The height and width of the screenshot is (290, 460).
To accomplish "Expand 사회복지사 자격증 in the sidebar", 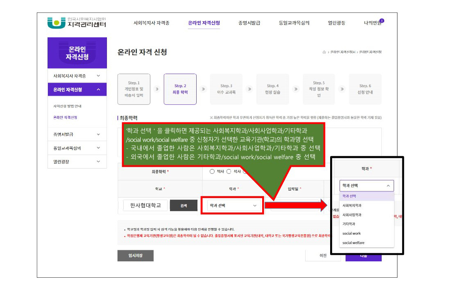I will (77, 76).
